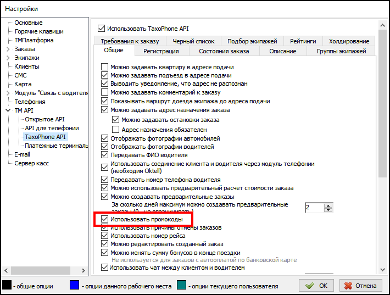Select the blue рабочего места swatch

coord(74,285)
